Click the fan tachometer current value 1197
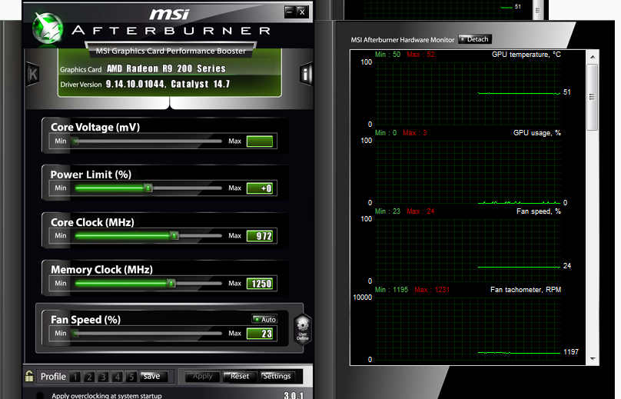Image resolution: width=621 pixels, height=399 pixels. pos(571,352)
